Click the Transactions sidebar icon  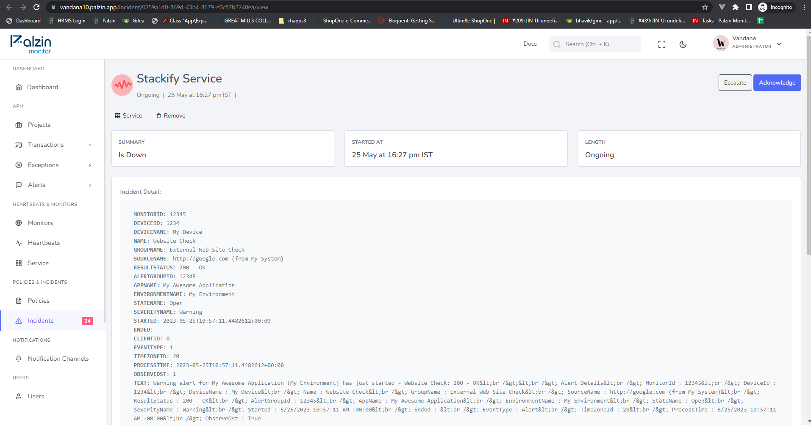[19, 145]
